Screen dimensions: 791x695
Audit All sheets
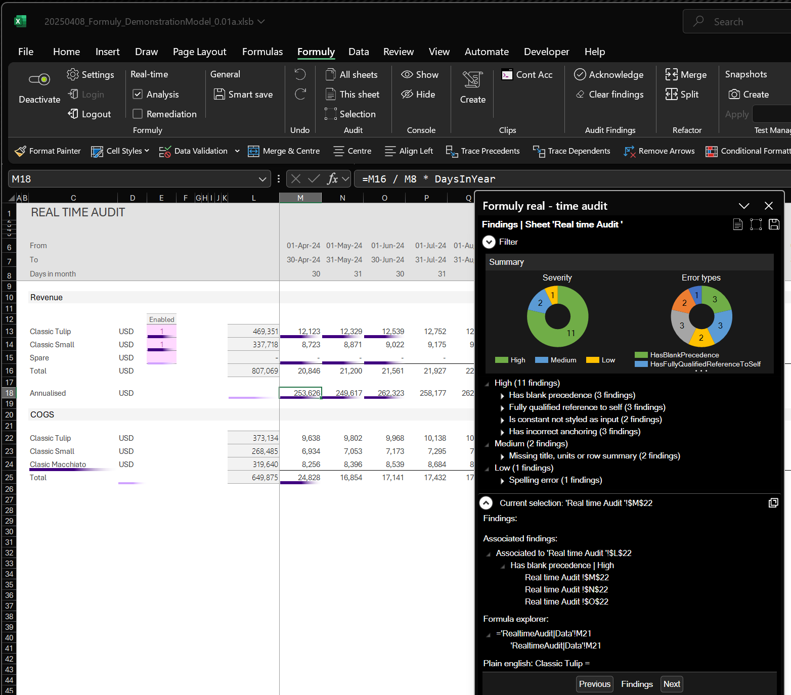click(x=351, y=74)
